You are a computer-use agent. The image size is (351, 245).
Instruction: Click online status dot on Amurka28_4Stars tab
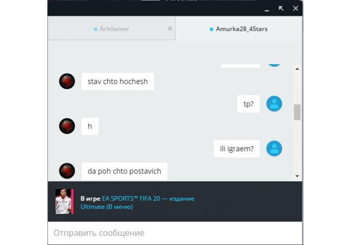pos(211,29)
